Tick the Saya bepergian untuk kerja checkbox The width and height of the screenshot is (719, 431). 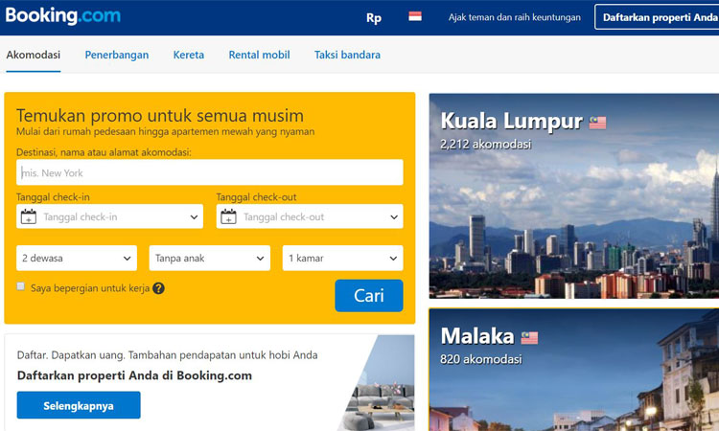(21, 286)
